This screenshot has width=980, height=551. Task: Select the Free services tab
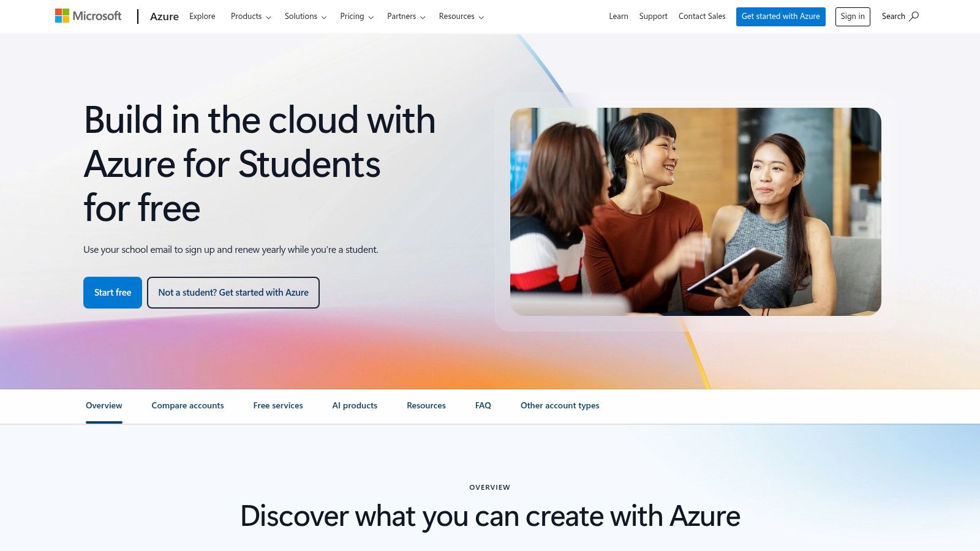tap(278, 406)
